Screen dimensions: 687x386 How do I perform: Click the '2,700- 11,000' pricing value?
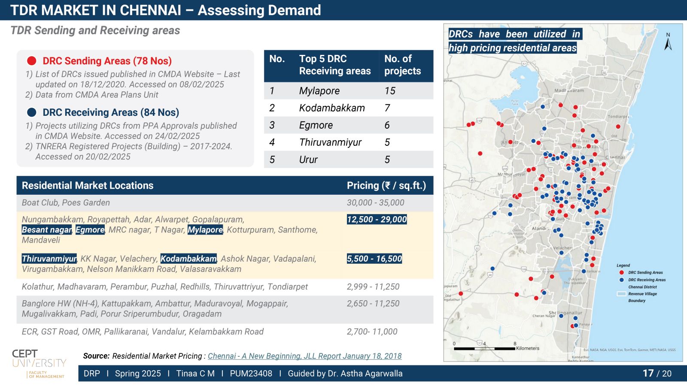click(372, 332)
